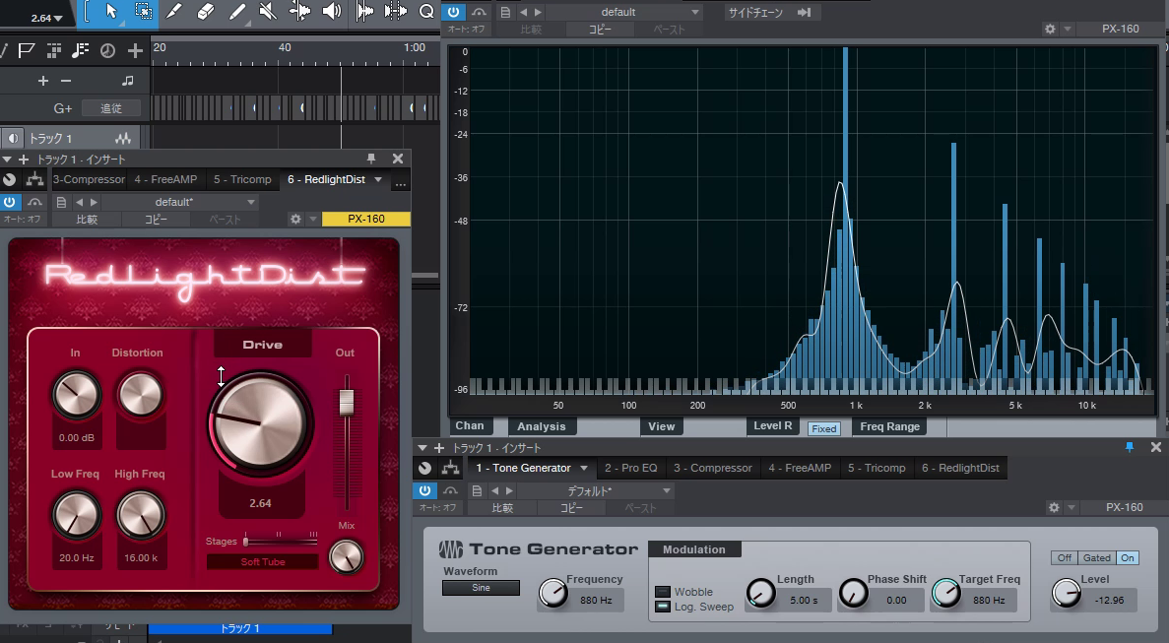Open the 2.64 value dropdown in the top-left toolbar
The height and width of the screenshot is (643, 1169).
coord(47,18)
